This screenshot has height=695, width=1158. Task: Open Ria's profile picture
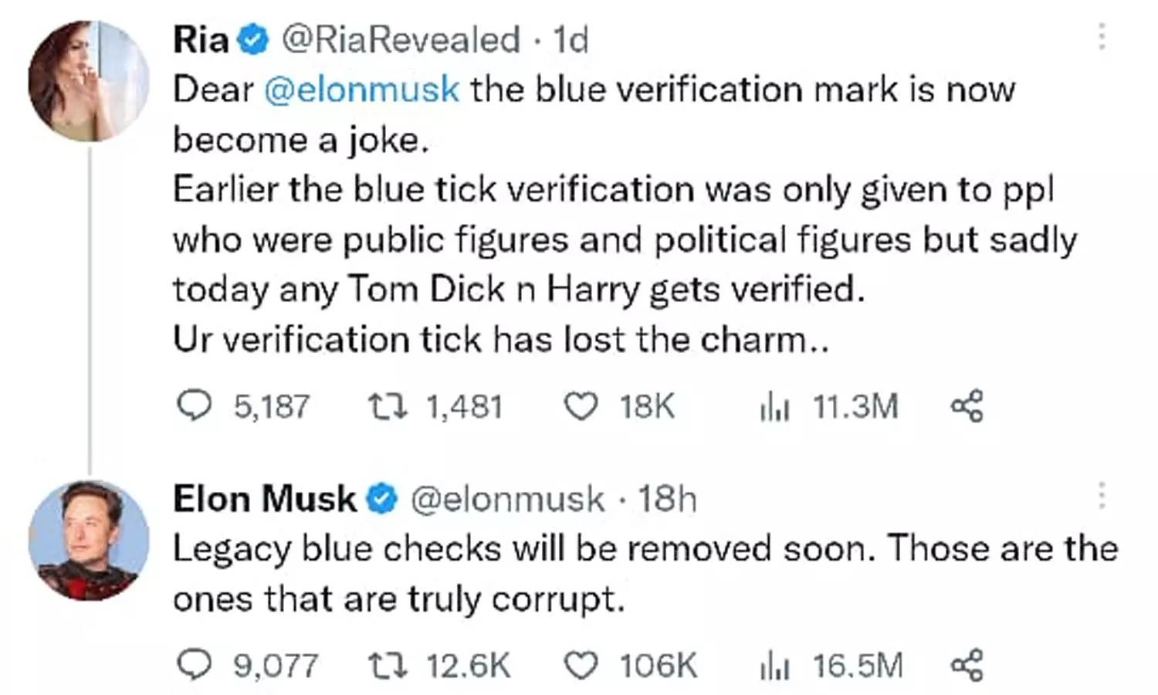click(x=89, y=81)
